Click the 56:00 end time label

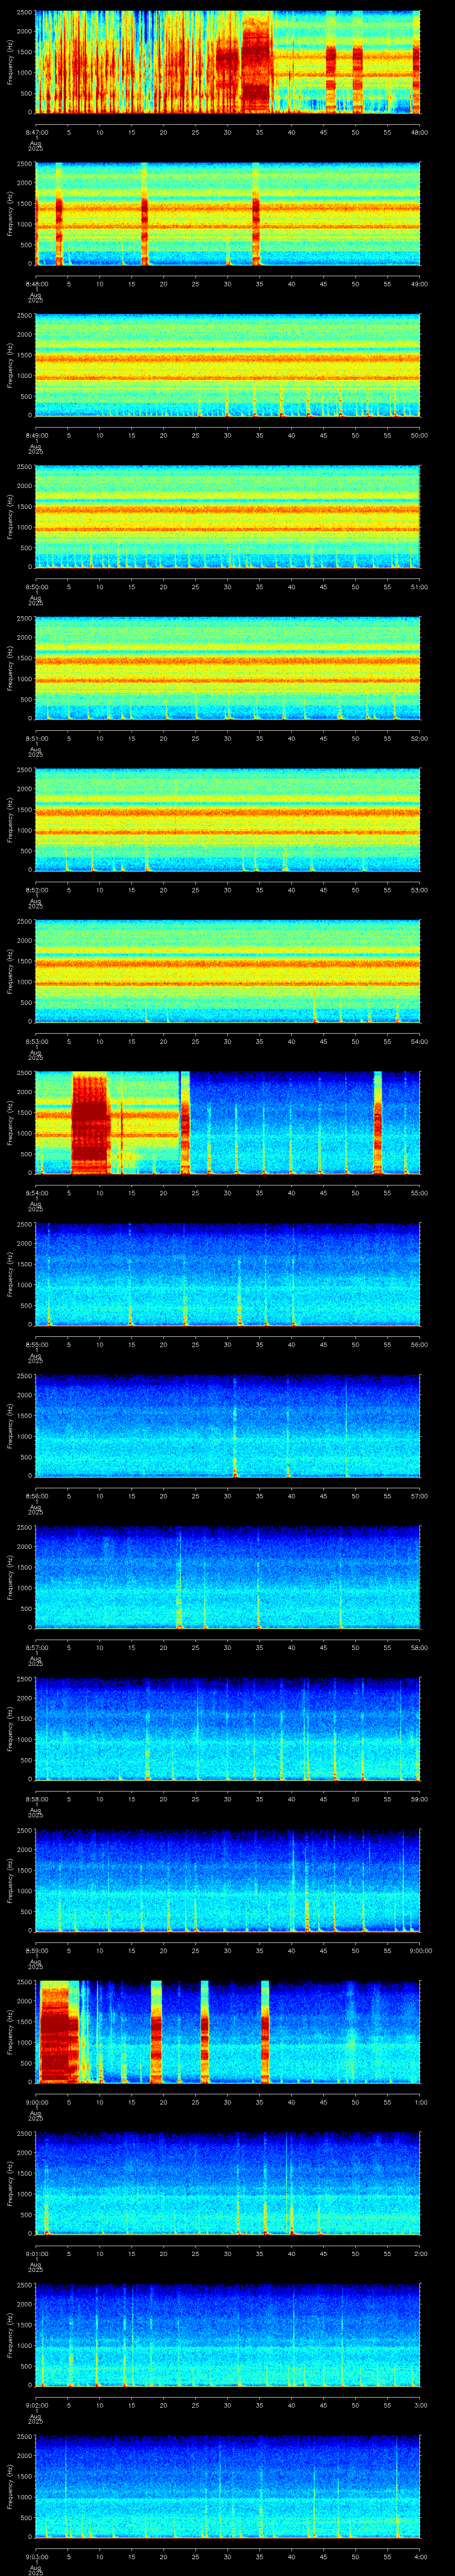pos(420,1344)
